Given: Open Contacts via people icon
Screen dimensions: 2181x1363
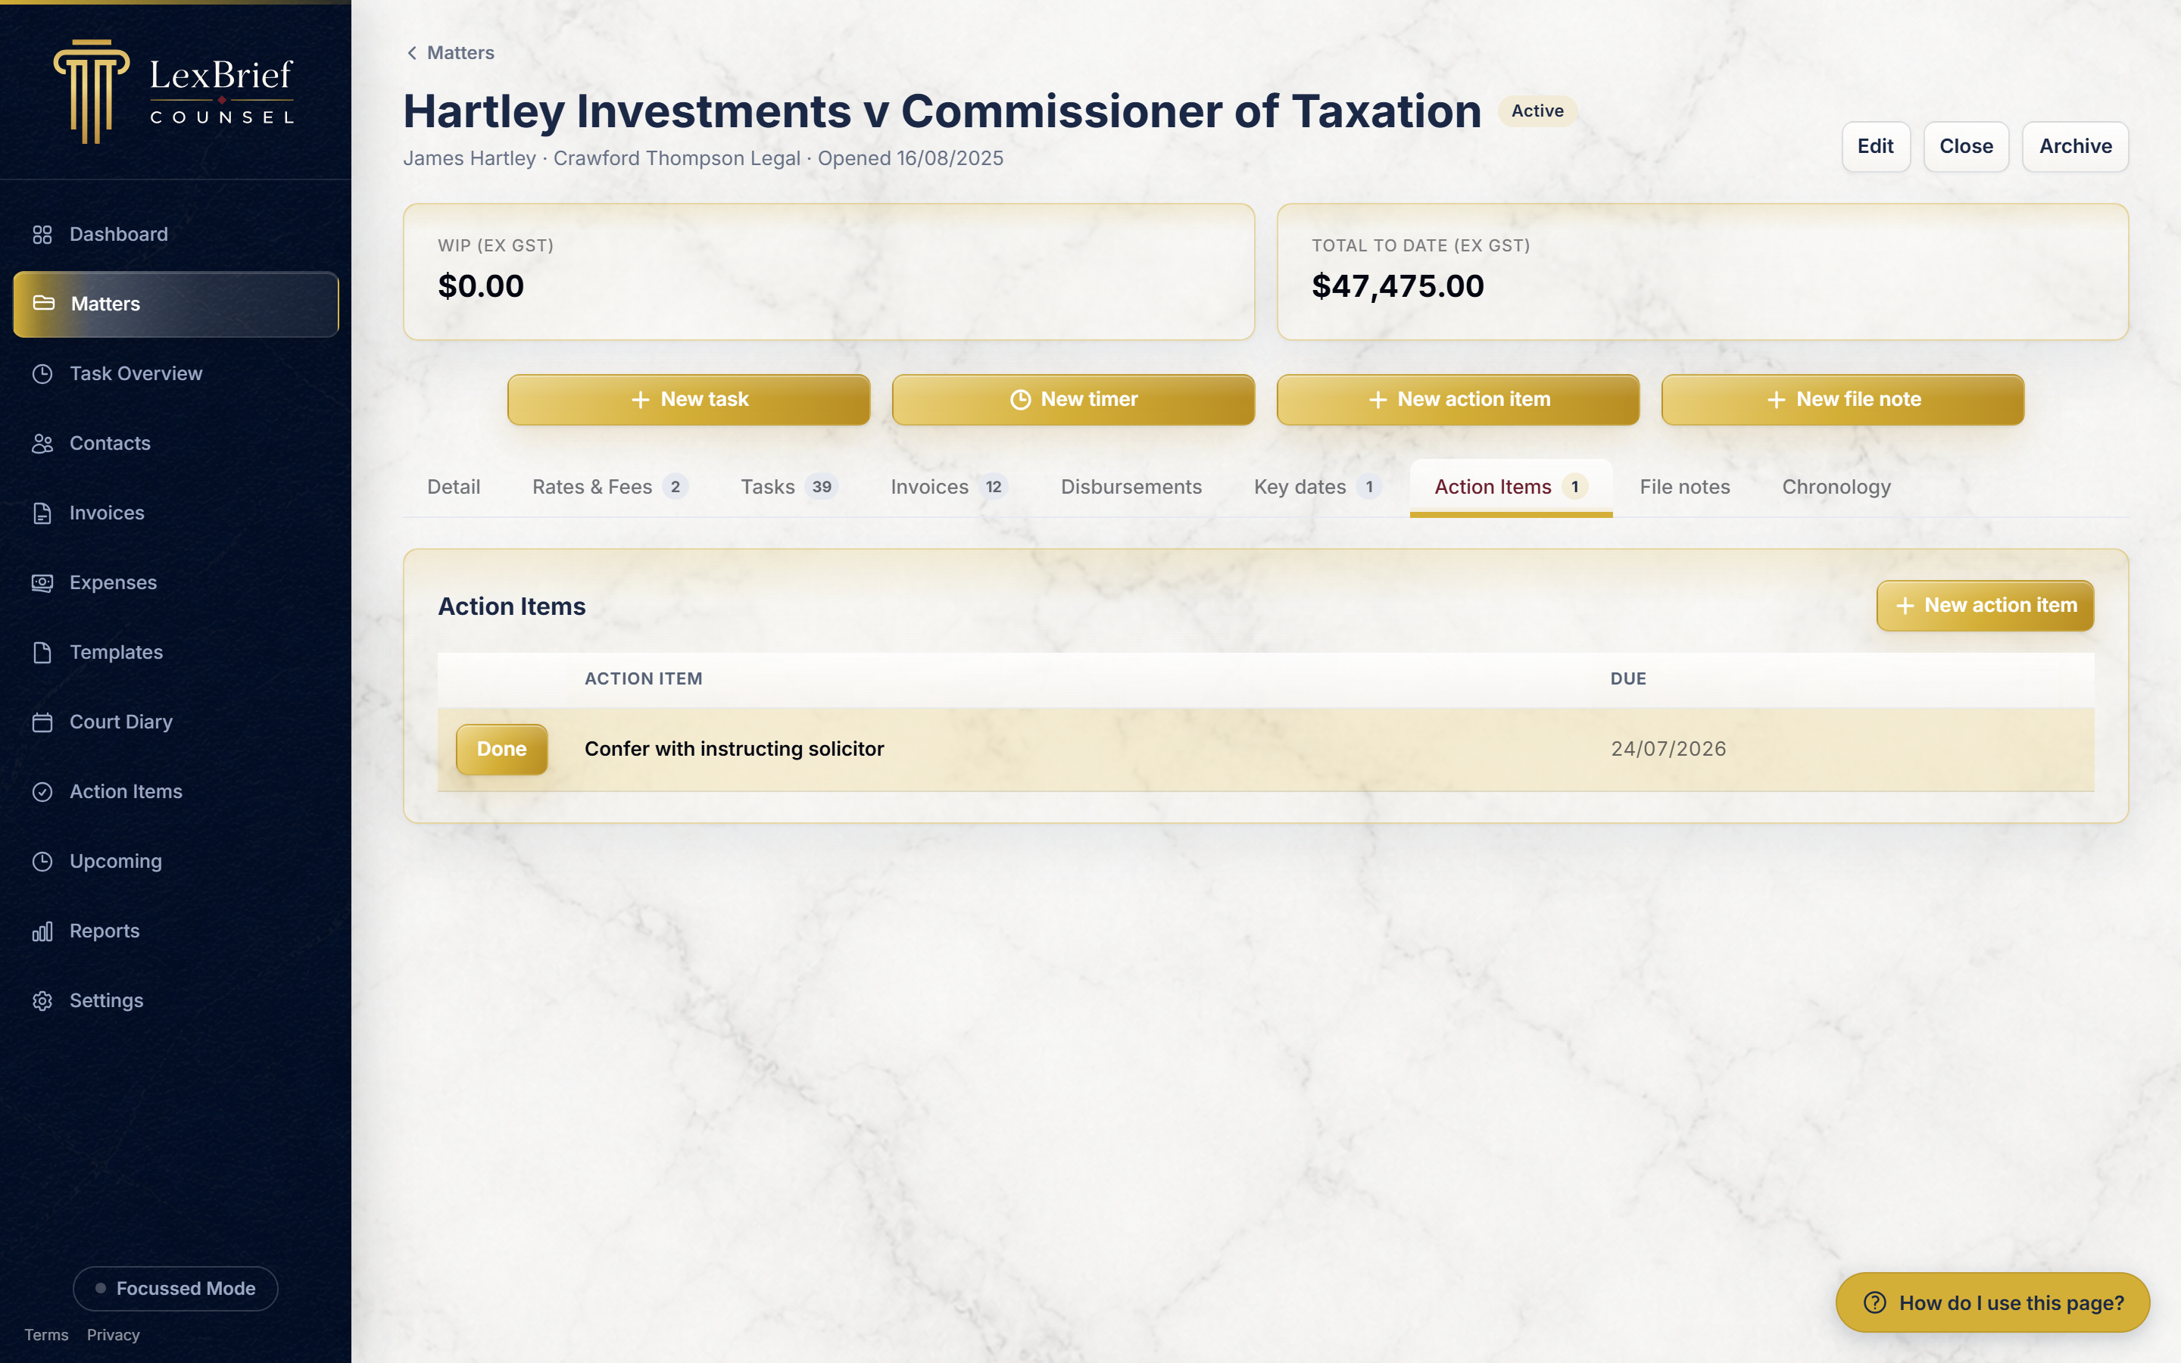Looking at the screenshot, I should (42, 444).
